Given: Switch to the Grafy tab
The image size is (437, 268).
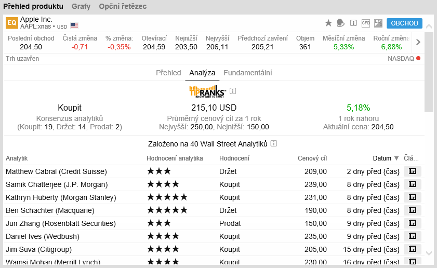Looking at the screenshot, I should [x=81, y=6].
